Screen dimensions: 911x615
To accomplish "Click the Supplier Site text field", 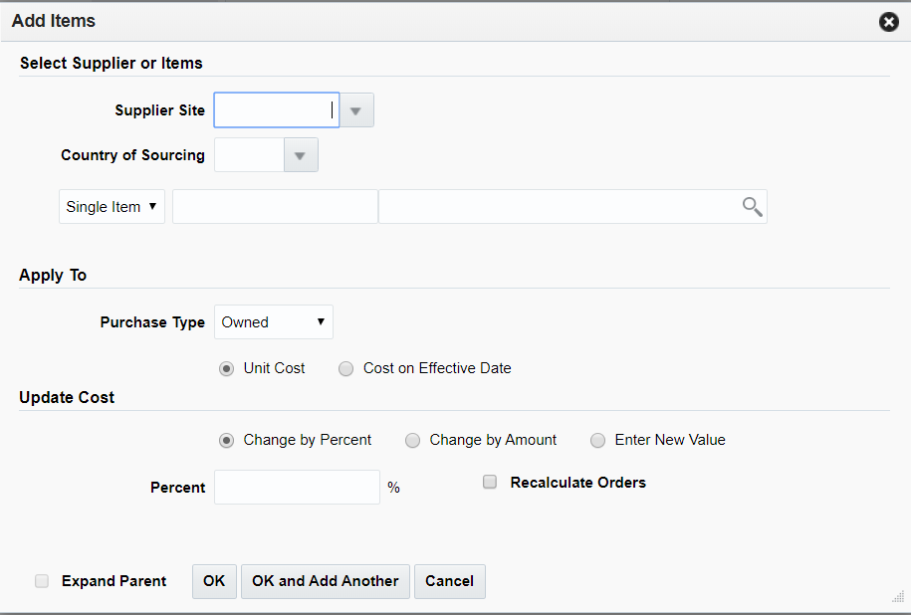I will click(276, 109).
